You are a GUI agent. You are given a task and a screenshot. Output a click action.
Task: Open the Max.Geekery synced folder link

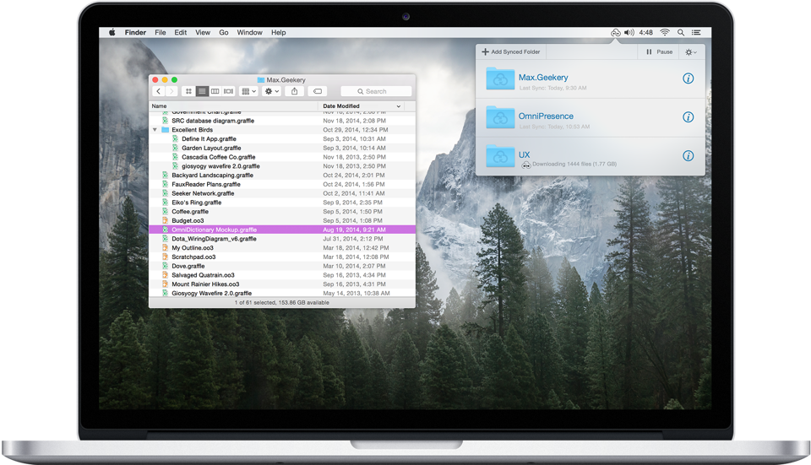pos(543,78)
